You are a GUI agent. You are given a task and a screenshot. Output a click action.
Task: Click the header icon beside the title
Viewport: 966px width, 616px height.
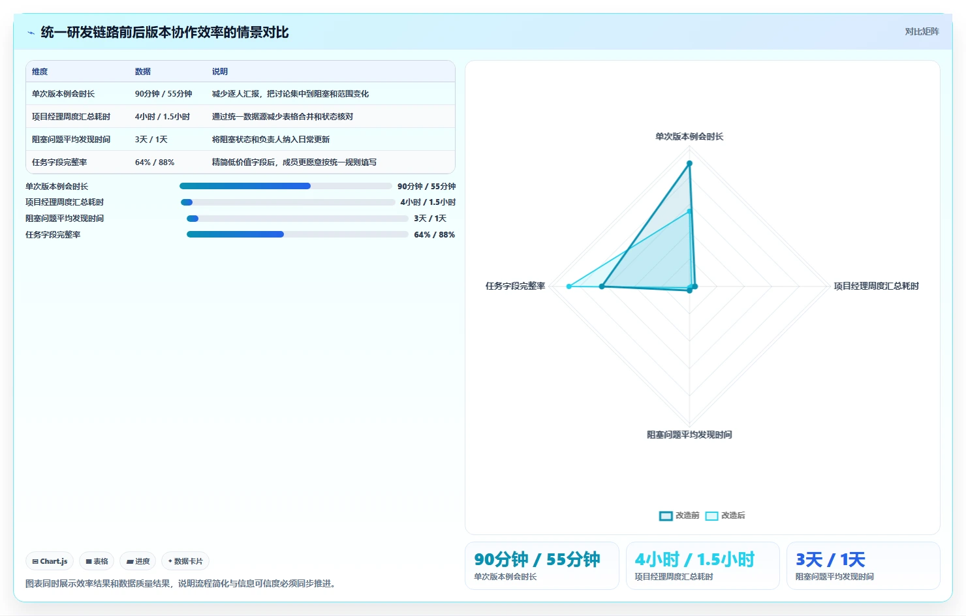(31, 33)
